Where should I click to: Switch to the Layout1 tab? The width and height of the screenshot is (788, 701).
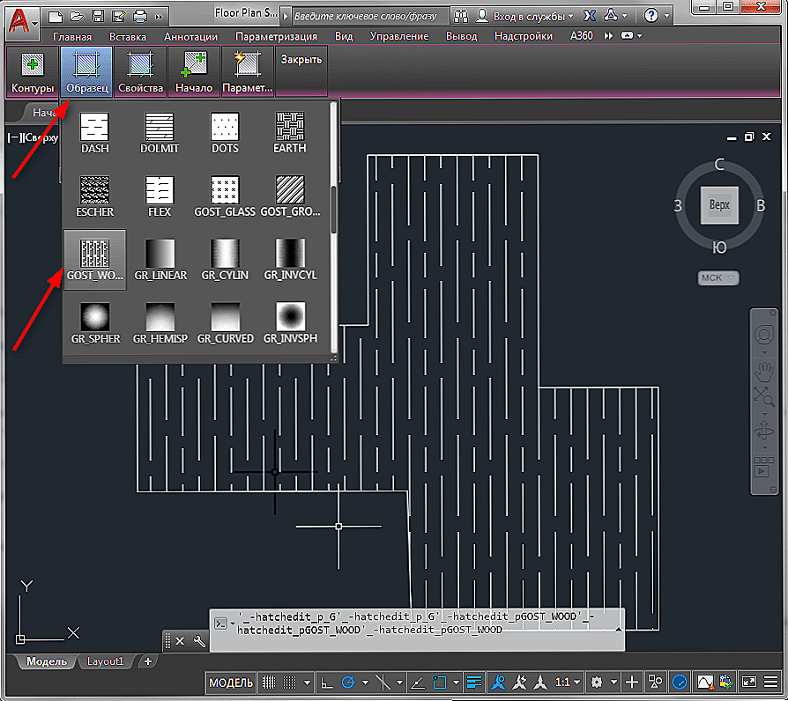coord(105,662)
